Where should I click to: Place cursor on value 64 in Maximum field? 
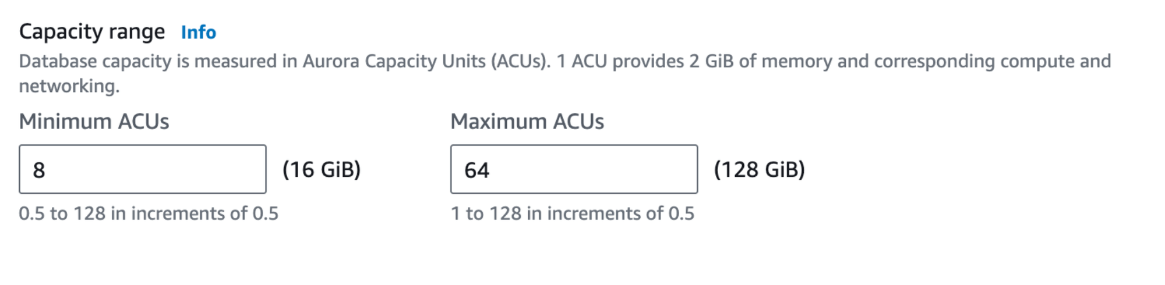[476, 170]
